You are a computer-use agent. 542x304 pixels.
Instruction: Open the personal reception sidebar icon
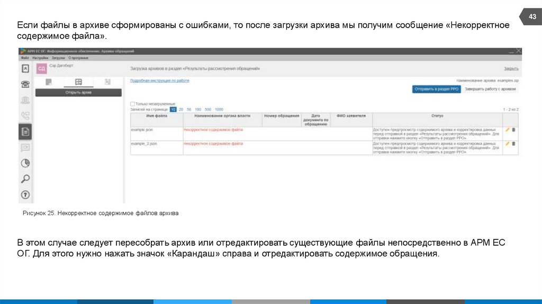(x=25, y=100)
